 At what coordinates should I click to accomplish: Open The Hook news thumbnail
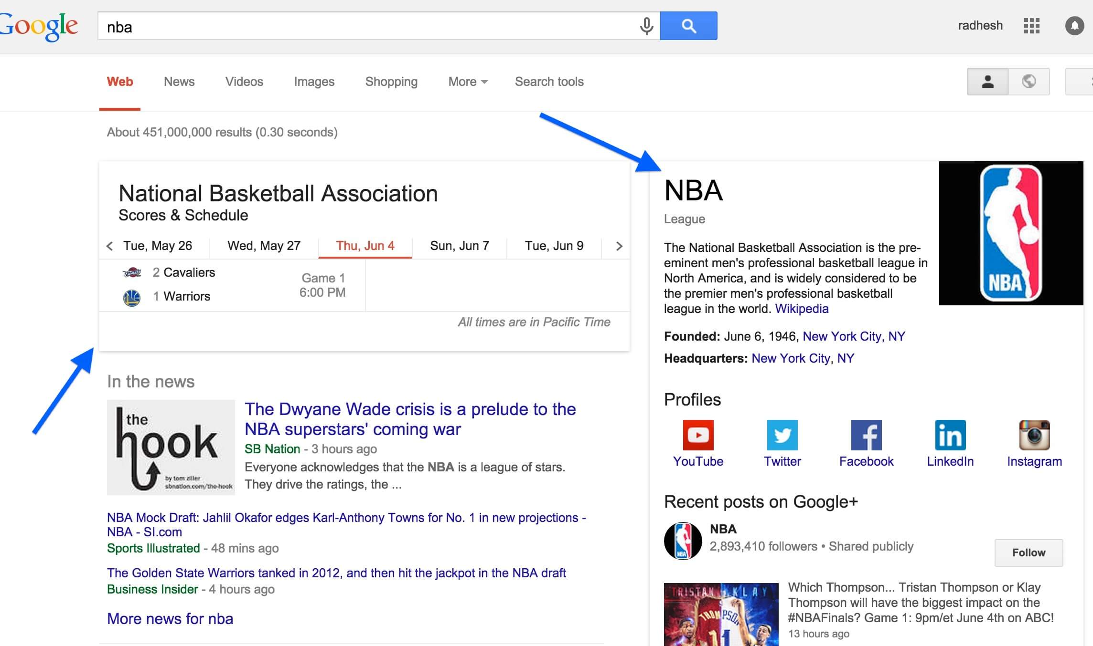click(171, 447)
